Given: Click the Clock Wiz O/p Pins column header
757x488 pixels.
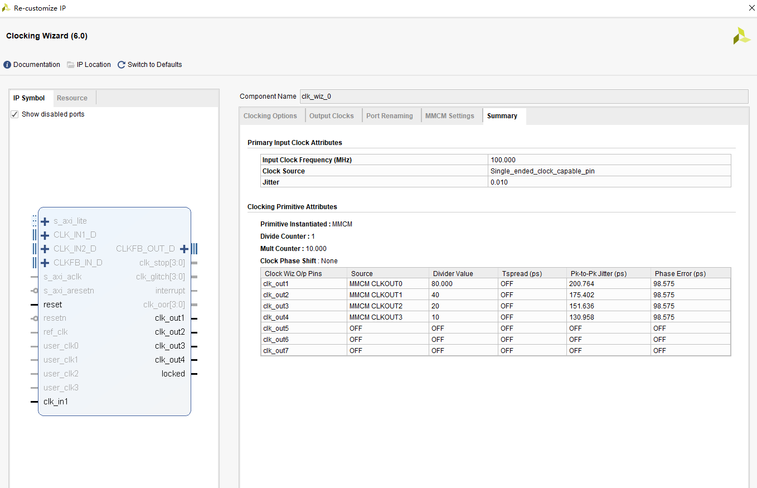Looking at the screenshot, I should click(x=304, y=273).
